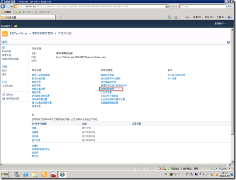The width and height of the screenshot is (236, 180).
Task: Switch to Internet Explorer taskbar icon
Action: [62, 174]
